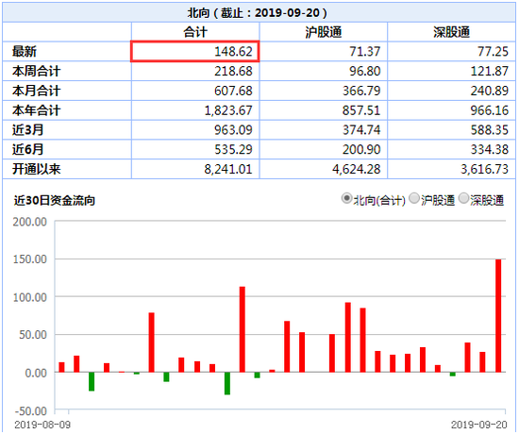Click the 96.80 cell
The width and height of the screenshot is (519, 434).
[324, 71]
